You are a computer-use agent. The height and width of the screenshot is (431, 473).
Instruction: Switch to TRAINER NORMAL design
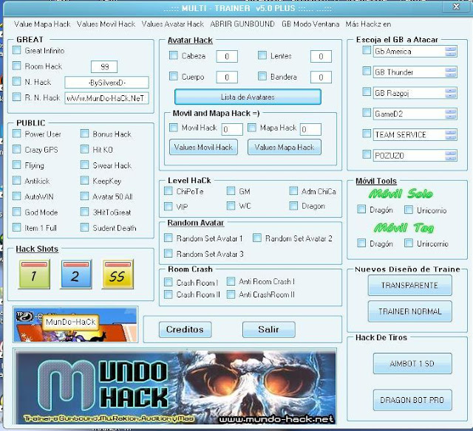[409, 311]
